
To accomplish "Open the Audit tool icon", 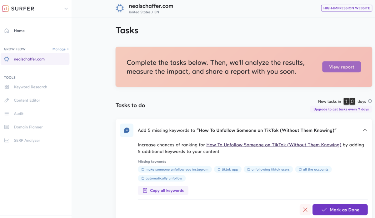I will point(7,114).
